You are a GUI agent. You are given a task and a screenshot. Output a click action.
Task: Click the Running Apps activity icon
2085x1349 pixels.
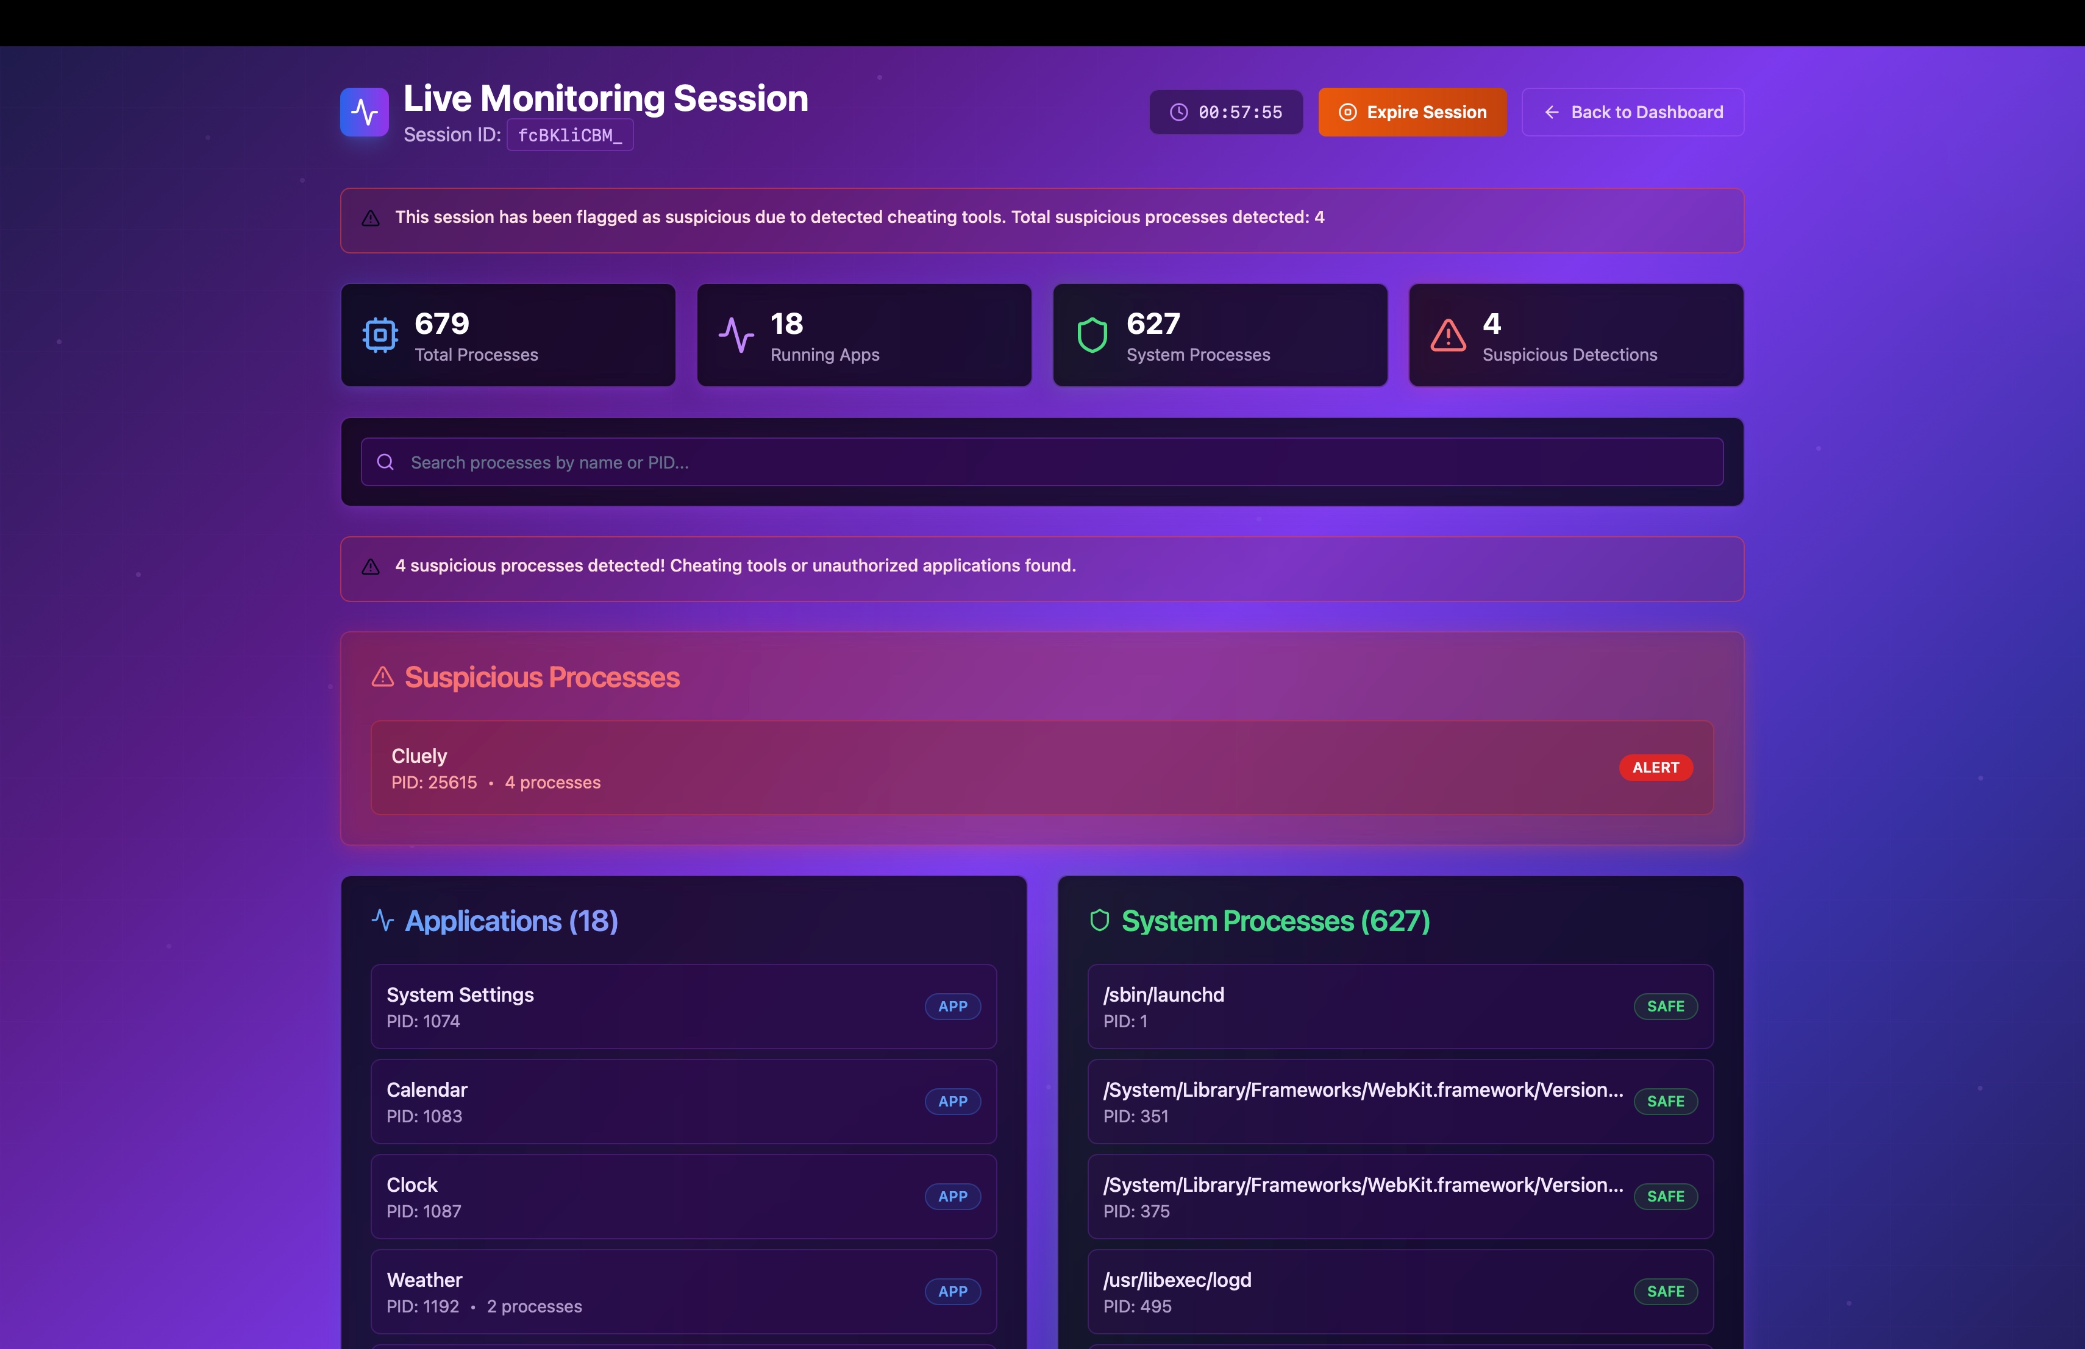(736, 335)
